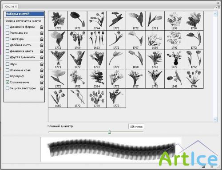222x170 pixels.
Task: Switch to the Кисти panel tab
Action: coord(9,6)
